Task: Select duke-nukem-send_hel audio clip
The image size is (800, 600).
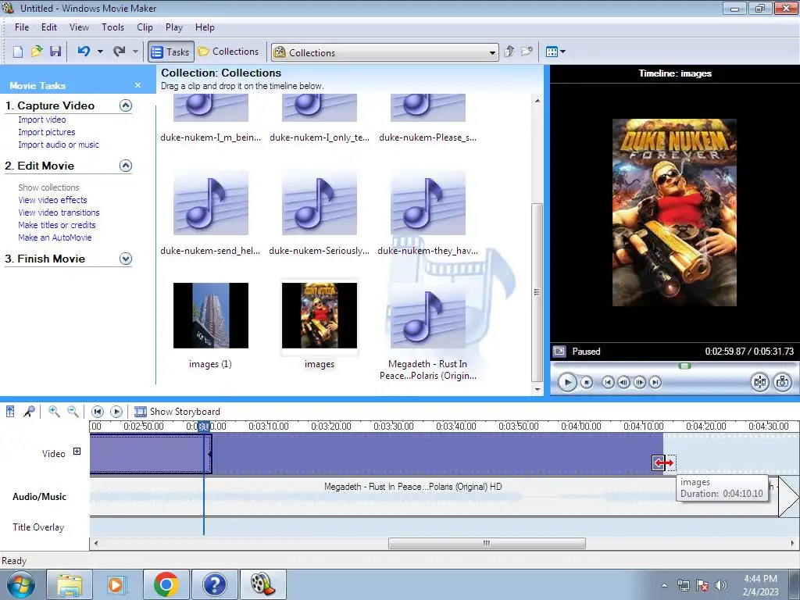Action: tap(211, 202)
